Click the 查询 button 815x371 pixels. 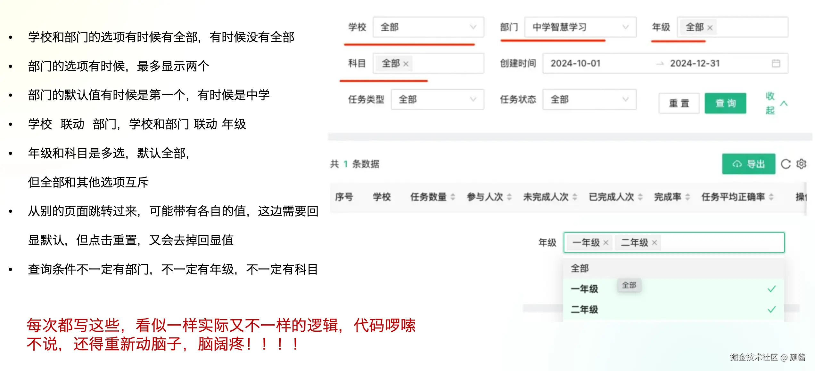[725, 103]
